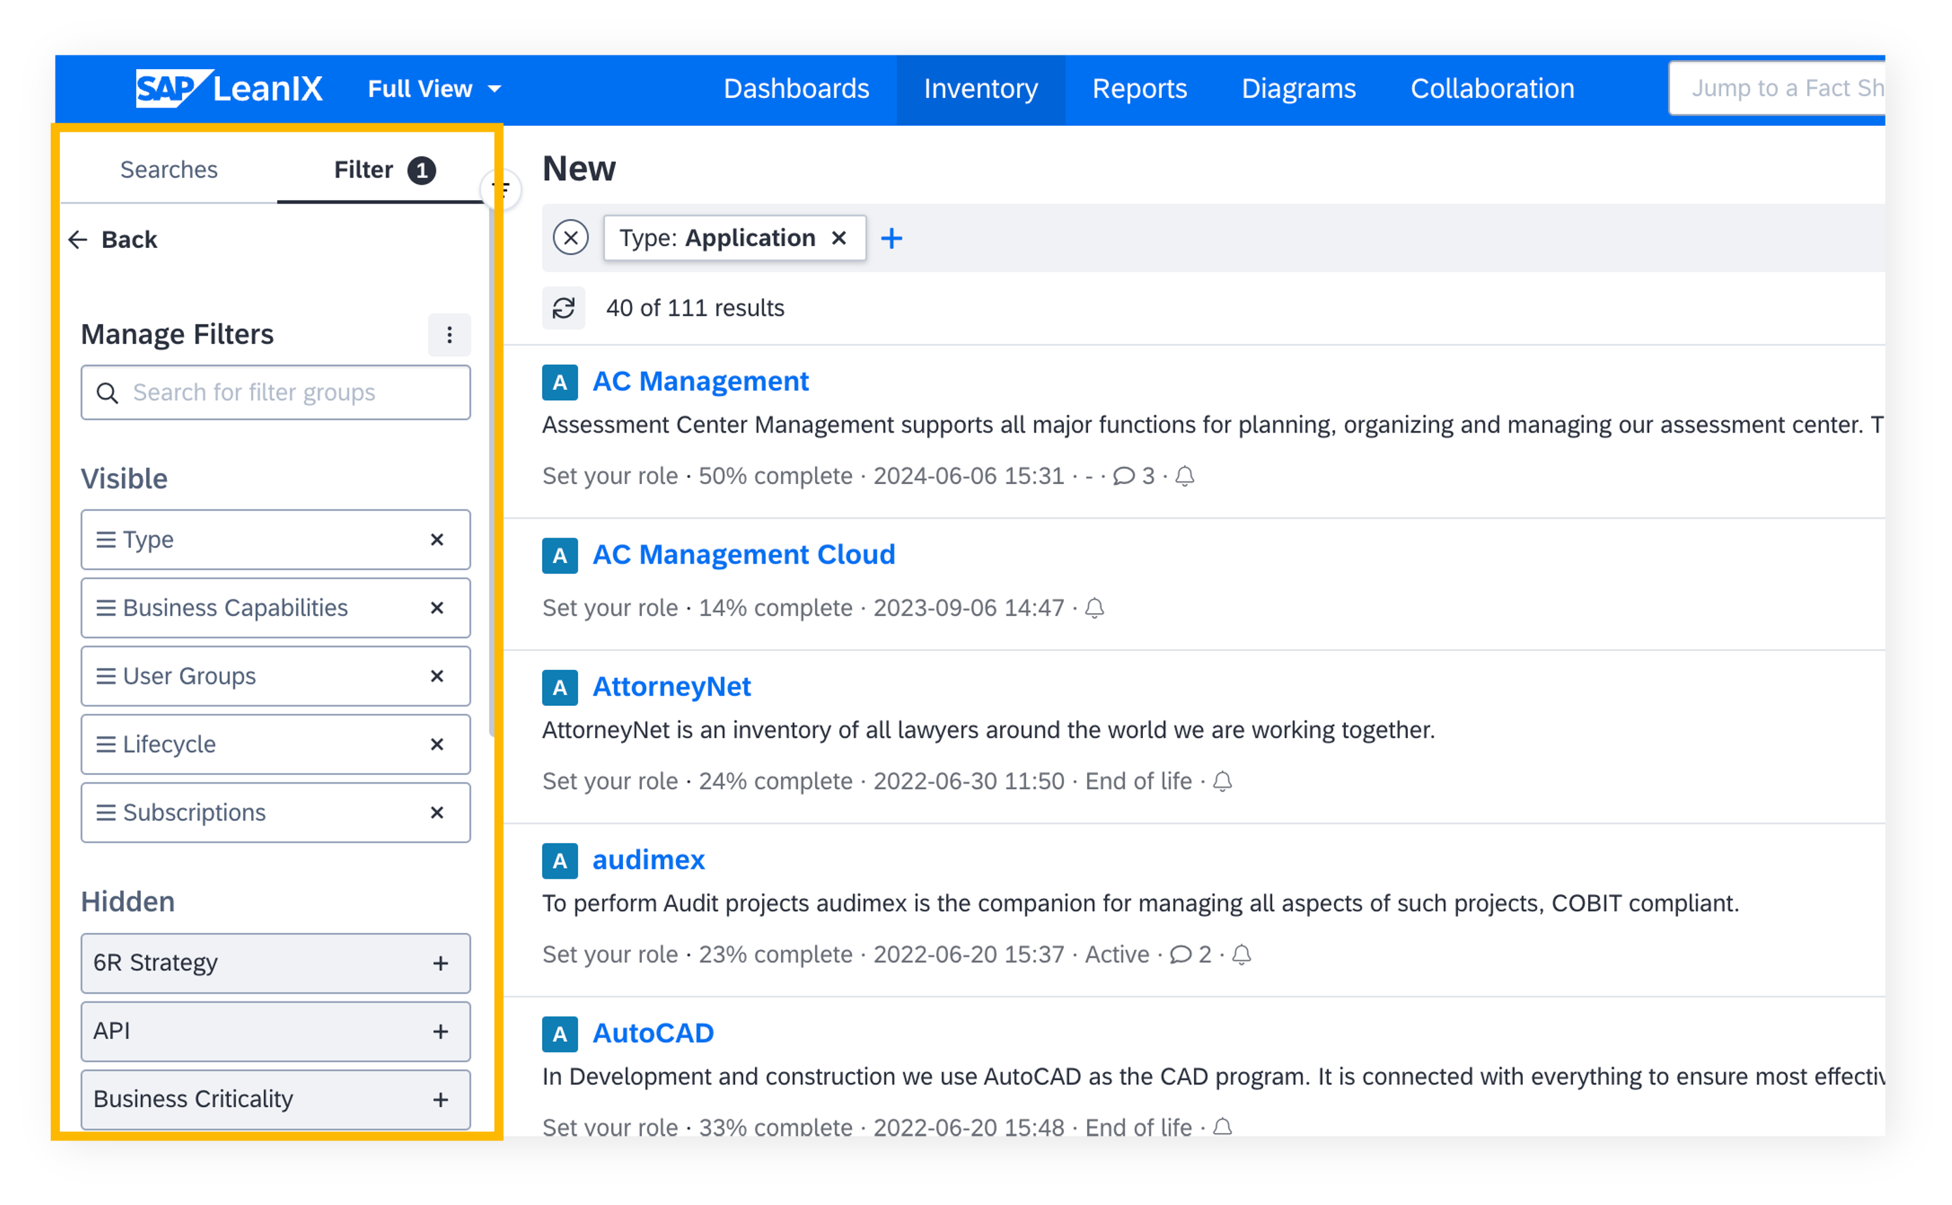Switch to the Searches tab
The image size is (1952, 1205).
click(169, 170)
